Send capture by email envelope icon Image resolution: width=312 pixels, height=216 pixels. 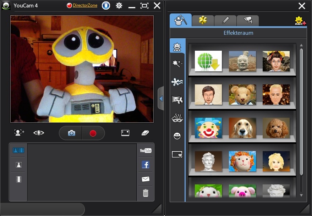[146, 179]
